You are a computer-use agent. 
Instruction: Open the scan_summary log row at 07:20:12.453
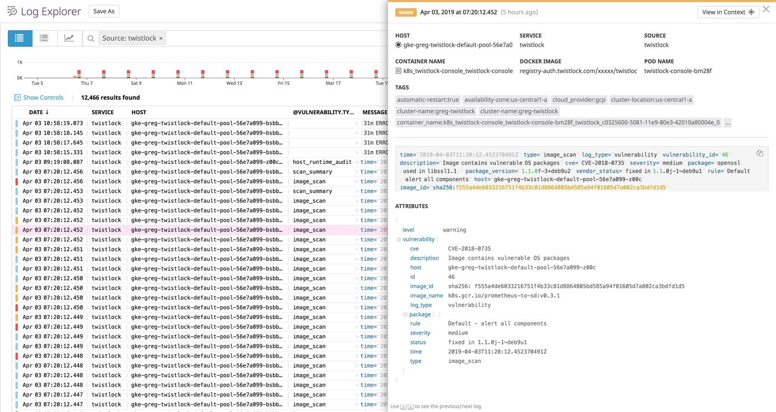coord(200,191)
